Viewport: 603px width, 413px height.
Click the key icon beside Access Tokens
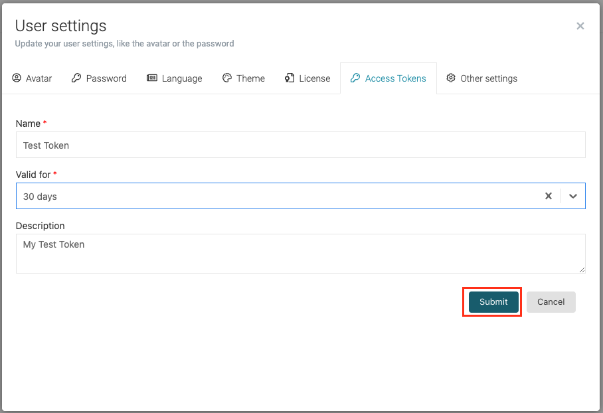(x=355, y=78)
